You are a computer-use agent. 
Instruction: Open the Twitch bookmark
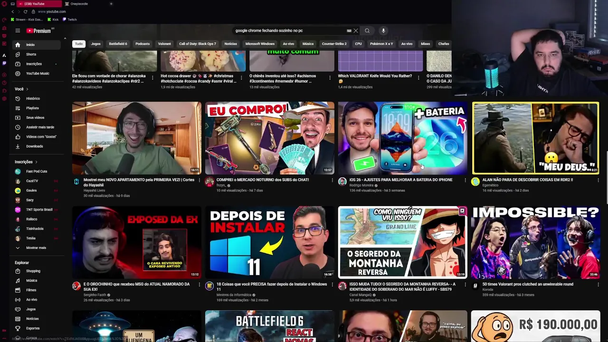point(69,19)
